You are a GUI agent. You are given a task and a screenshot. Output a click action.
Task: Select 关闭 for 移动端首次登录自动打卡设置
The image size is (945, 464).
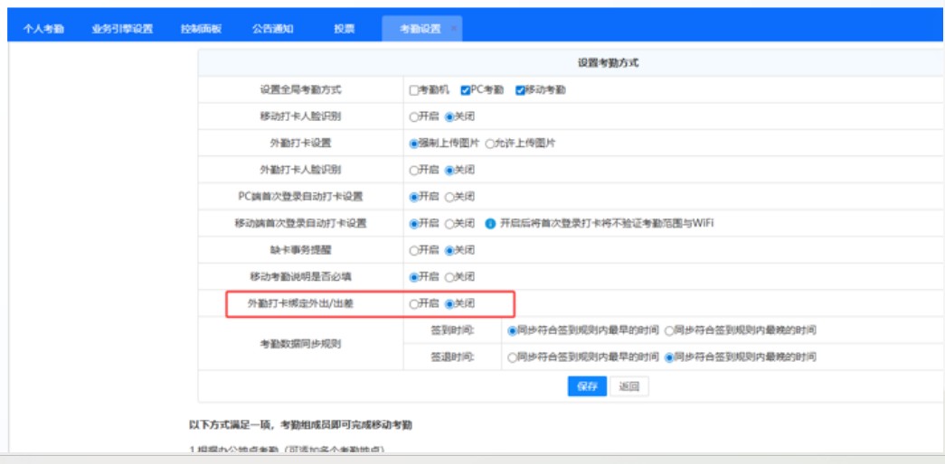pos(449,223)
